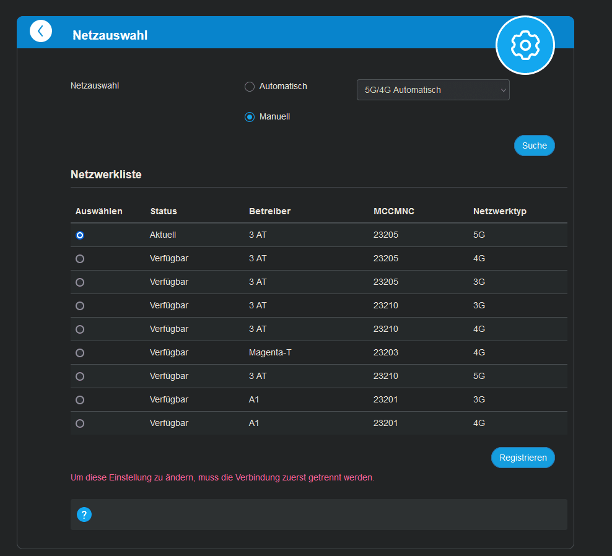Select 3 AT 23210 5G network radio
This screenshot has width=612, height=556.
point(80,376)
